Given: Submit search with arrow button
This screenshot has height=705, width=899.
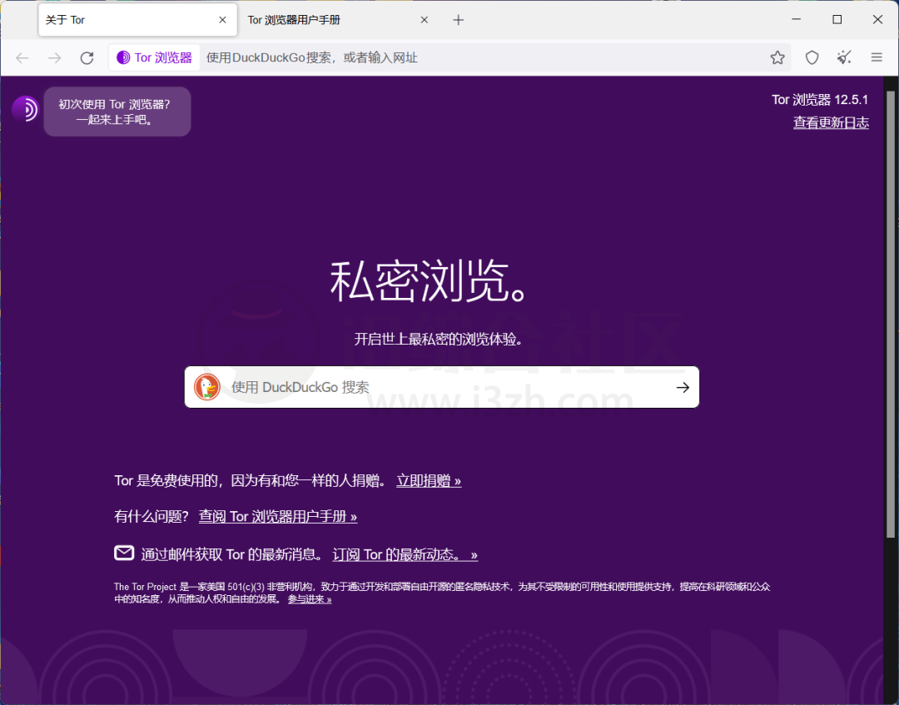Looking at the screenshot, I should click(683, 388).
